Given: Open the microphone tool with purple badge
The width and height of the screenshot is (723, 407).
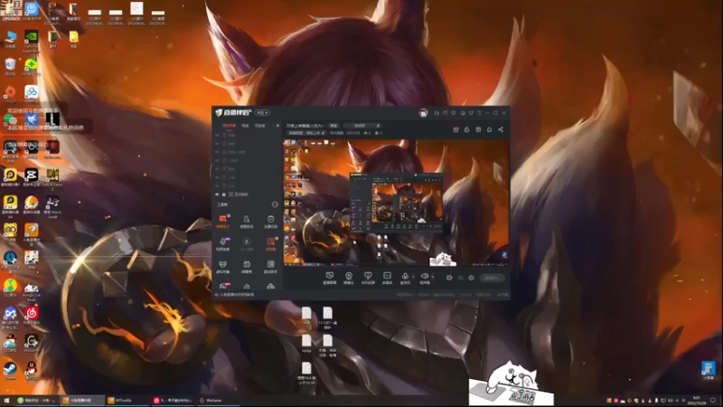Looking at the screenshot, I should [222, 243].
